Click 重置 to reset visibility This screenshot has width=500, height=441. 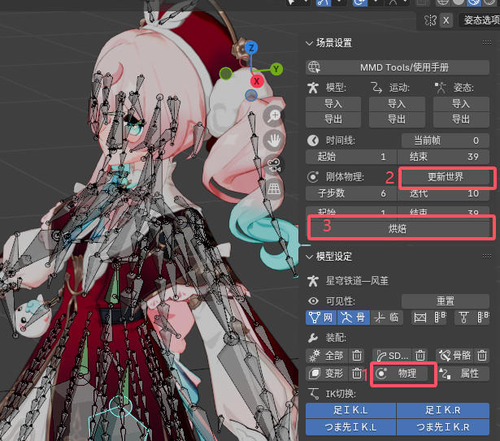pos(446,300)
